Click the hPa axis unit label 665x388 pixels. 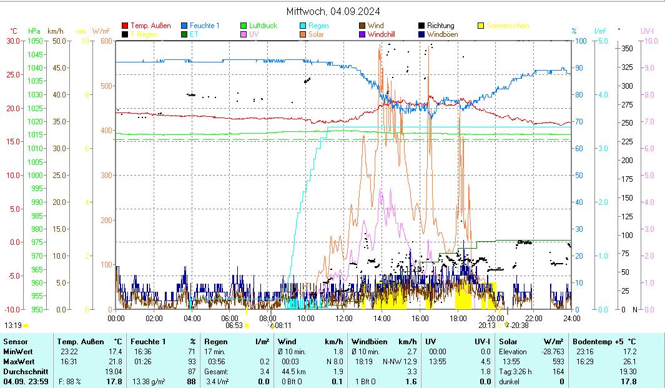click(x=34, y=31)
